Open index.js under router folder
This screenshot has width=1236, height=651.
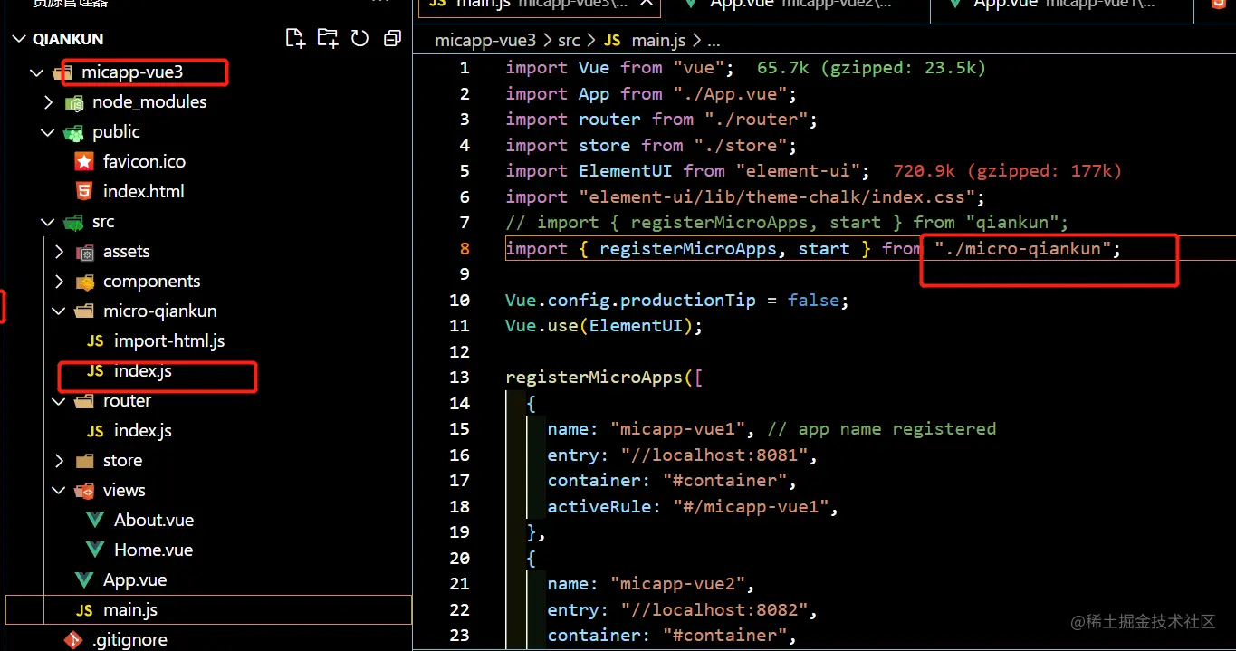pos(143,431)
